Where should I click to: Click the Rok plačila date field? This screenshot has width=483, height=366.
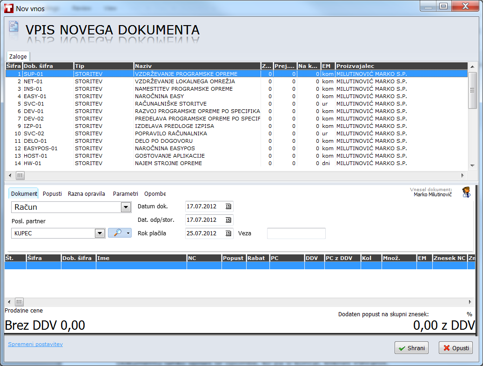209,233
